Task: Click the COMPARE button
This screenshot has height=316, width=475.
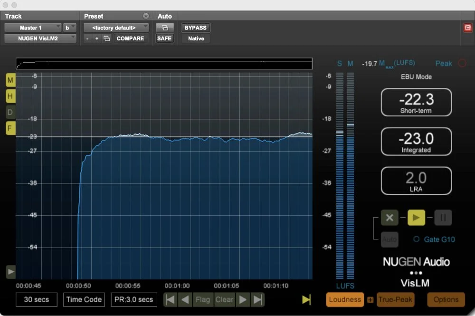Action: coord(131,38)
